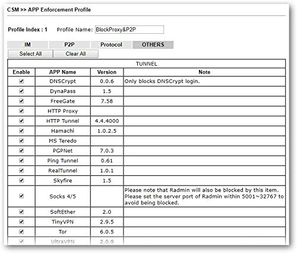Viewport: 297px width, 253px height.
Task: Click the 'Only blocks DNSCrypt login.' note
Action: [x=162, y=81]
